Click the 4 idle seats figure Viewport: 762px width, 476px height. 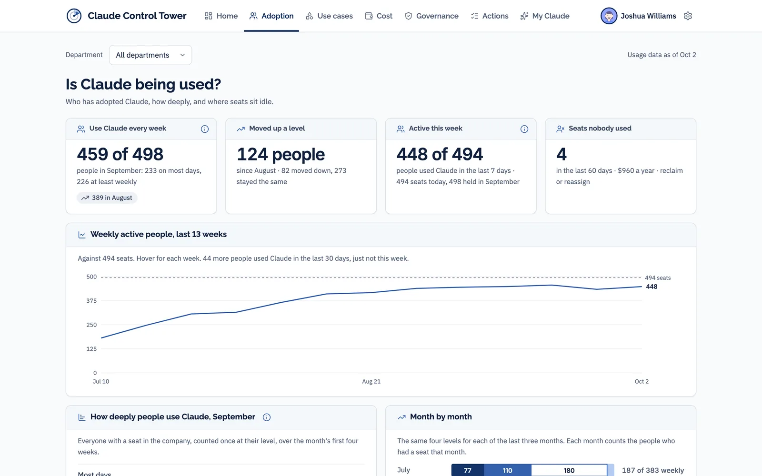(x=561, y=154)
